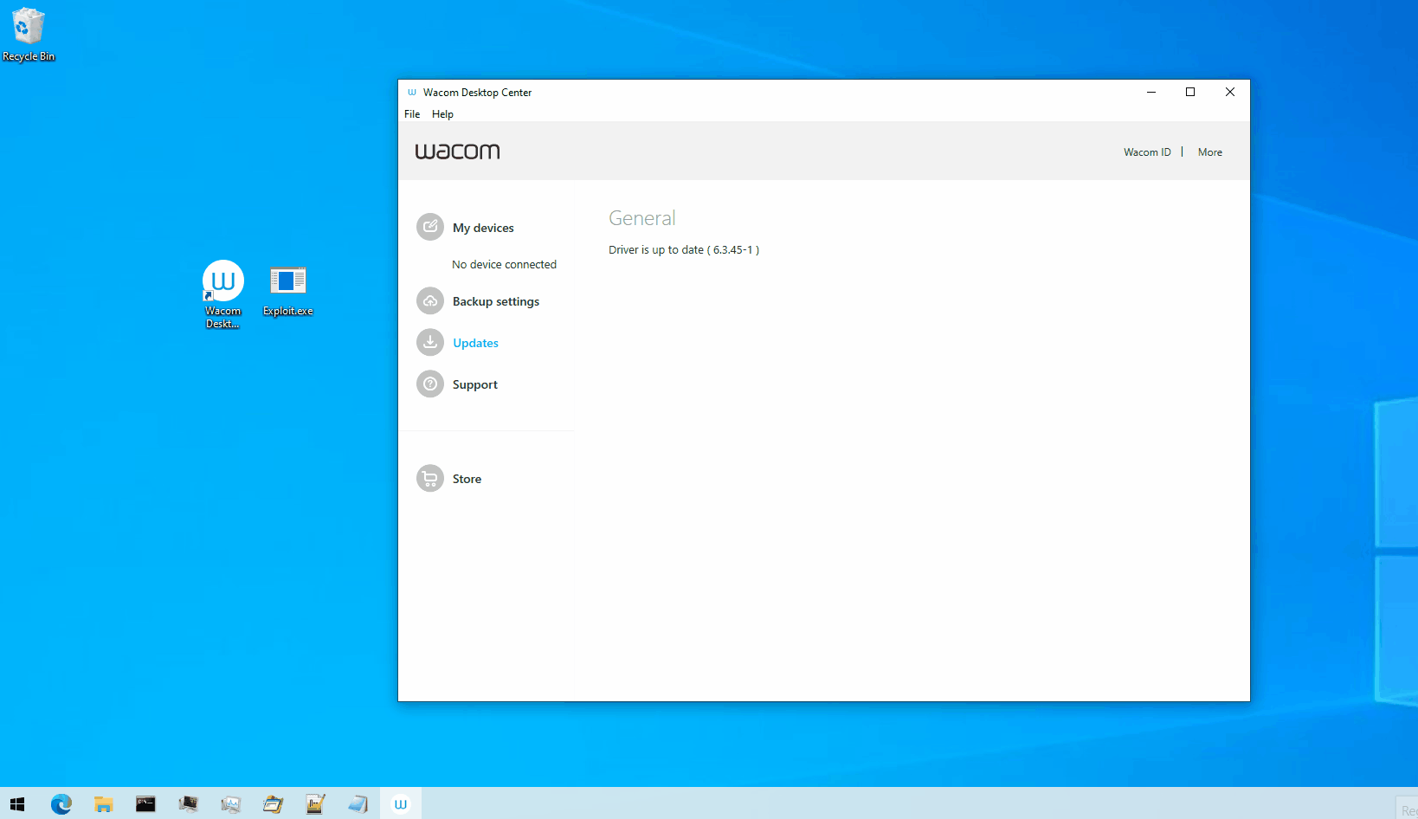Open the Windows Start menu
Screen dimensions: 1418x819
[17, 804]
